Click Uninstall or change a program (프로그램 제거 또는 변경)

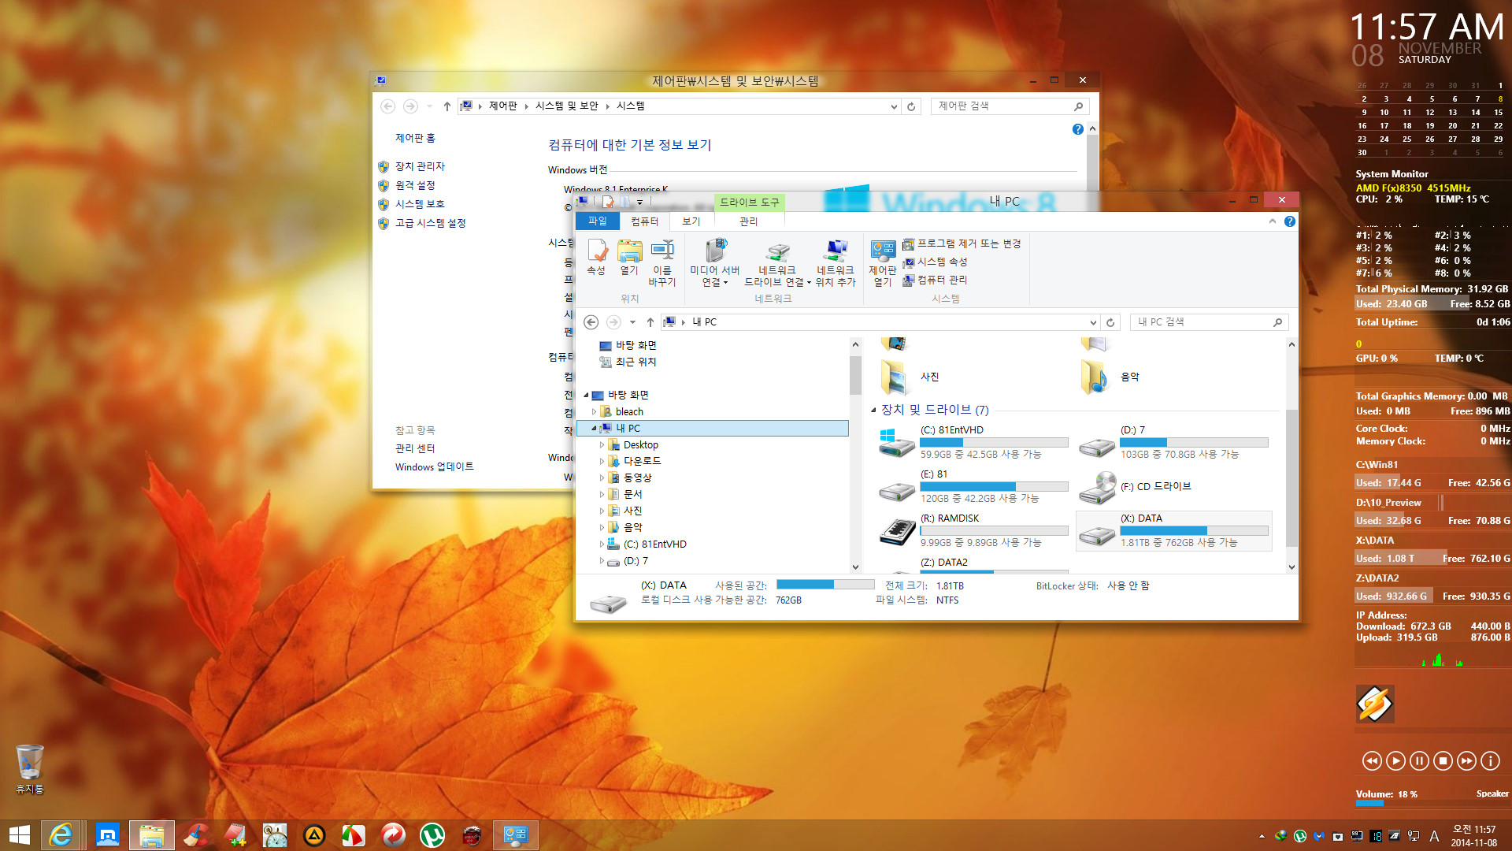(962, 243)
